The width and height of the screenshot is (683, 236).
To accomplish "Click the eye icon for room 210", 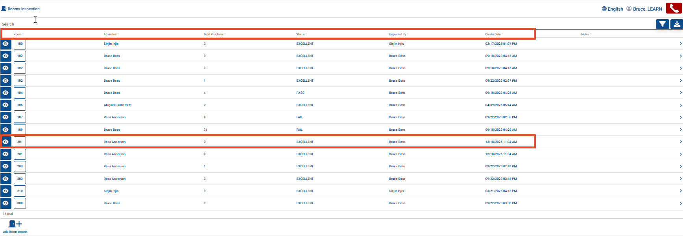I will point(6,191).
